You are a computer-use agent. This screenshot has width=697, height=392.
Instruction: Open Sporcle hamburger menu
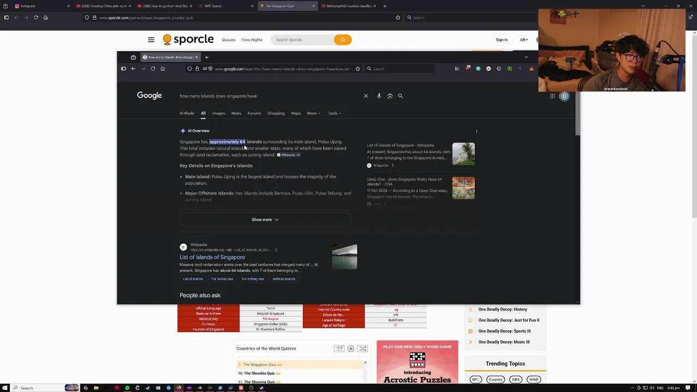click(151, 40)
